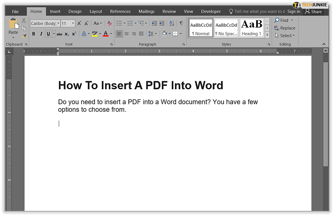Toggle strikethrough text formatting

pos(59,34)
